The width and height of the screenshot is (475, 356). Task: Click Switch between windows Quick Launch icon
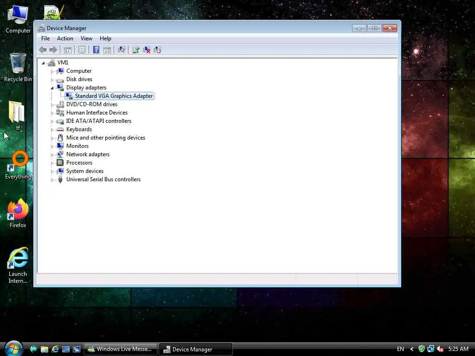pos(77,349)
